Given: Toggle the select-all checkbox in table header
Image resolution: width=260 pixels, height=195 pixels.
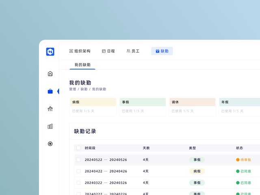Looking at the screenshot, I should coord(78,148).
